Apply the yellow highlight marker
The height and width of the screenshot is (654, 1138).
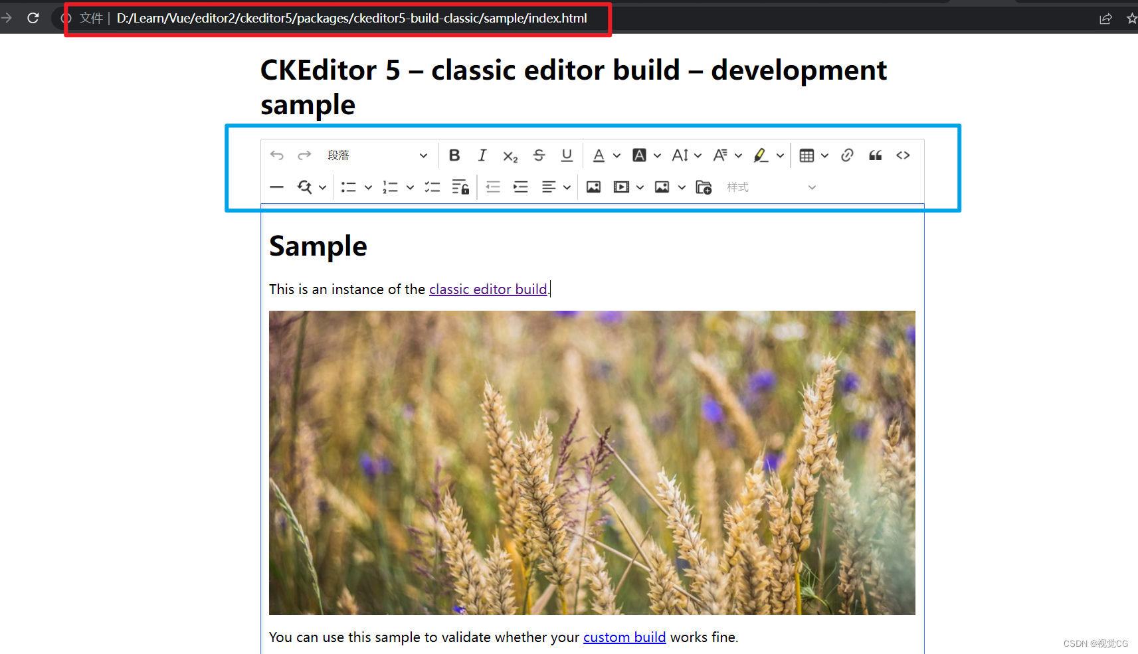pyautogui.click(x=761, y=155)
